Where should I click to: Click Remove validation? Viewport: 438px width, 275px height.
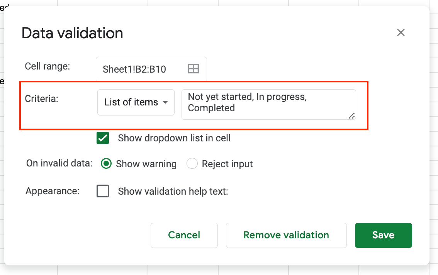pos(286,235)
